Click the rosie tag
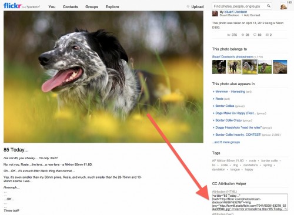 click(252, 160)
